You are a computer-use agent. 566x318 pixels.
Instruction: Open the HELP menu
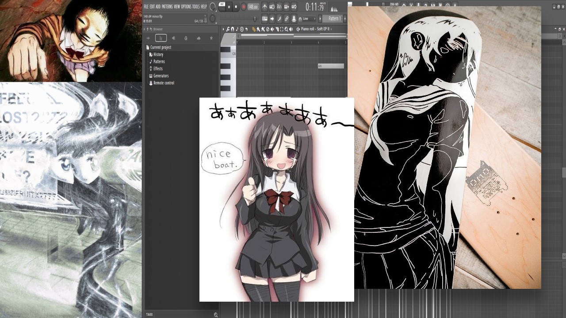(x=204, y=7)
